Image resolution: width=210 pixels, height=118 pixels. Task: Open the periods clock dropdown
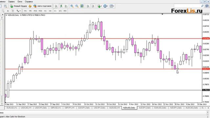coord(106,6)
